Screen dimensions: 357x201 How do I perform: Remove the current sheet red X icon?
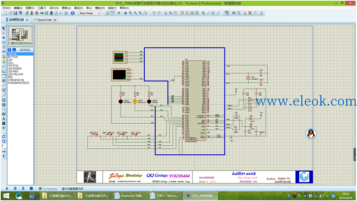point(250,13)
